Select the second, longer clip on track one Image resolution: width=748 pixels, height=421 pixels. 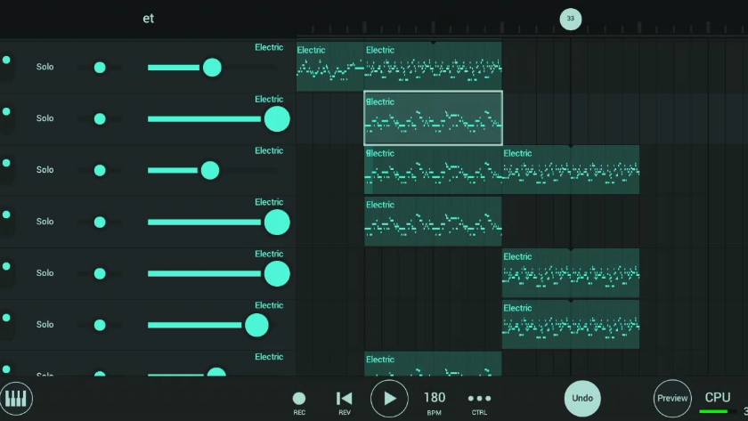(433, 66)
